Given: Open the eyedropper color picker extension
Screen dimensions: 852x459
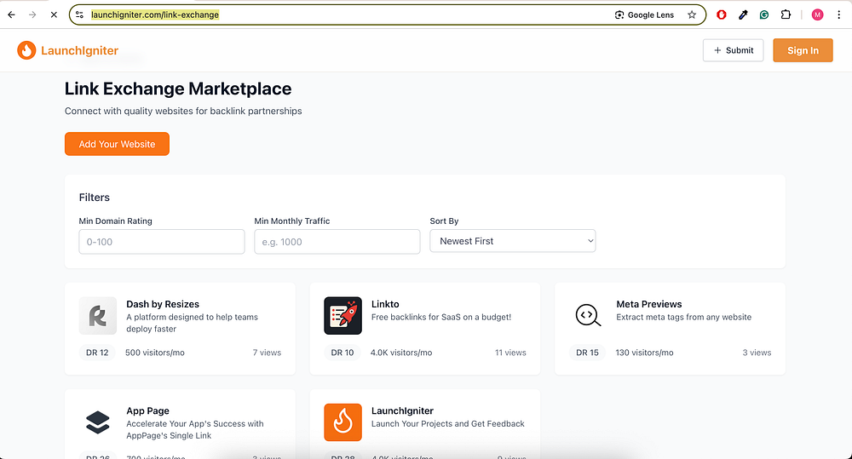Looking at the screenshot, I should coord(743,14).
